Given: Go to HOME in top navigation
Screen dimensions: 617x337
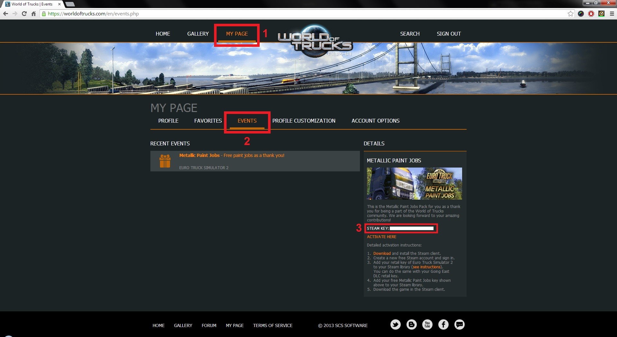Looking at the screenshot, I should [x=163, y=34].
